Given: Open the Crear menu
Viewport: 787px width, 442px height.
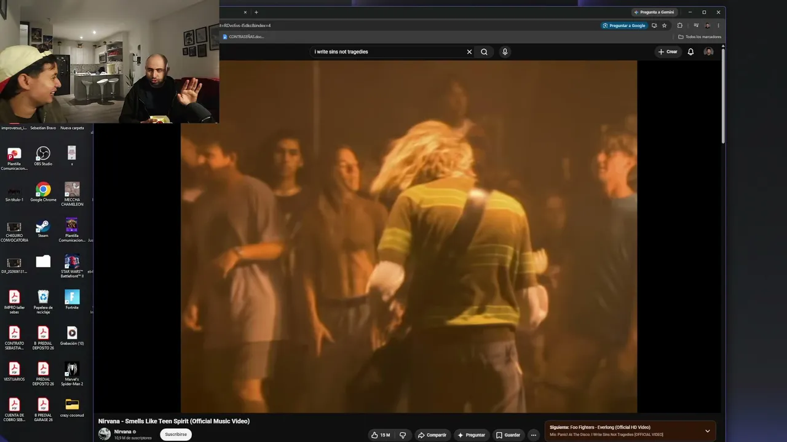Looking at the screenshot, I should 668,52.
